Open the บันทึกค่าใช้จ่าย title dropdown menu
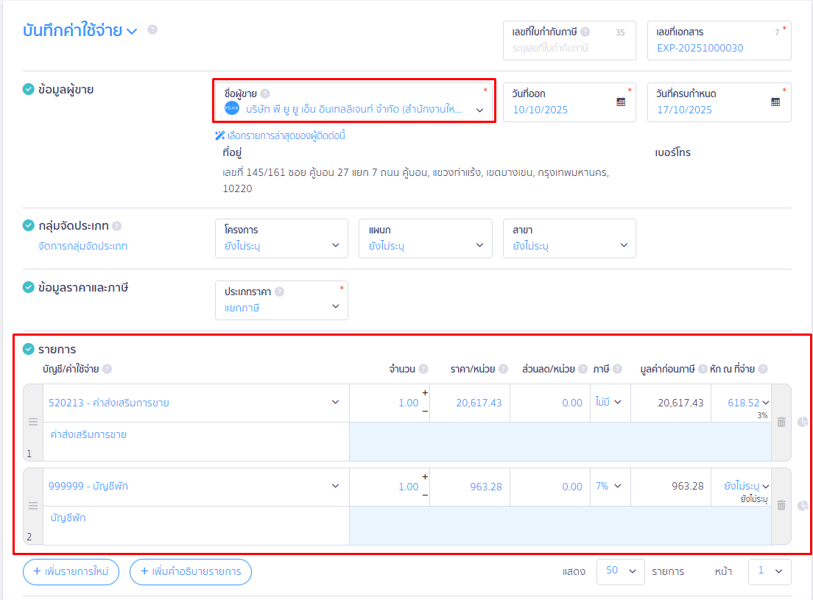Viewport: 813px width, 600px height. click(x=132, y=31)
